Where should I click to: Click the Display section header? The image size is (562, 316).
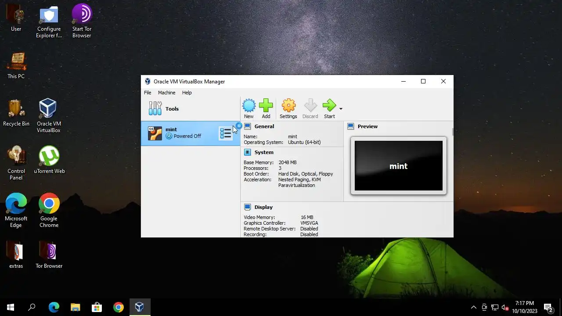[x=263, y=207]
